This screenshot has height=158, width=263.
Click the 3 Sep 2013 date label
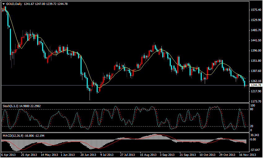pos(167,155)
